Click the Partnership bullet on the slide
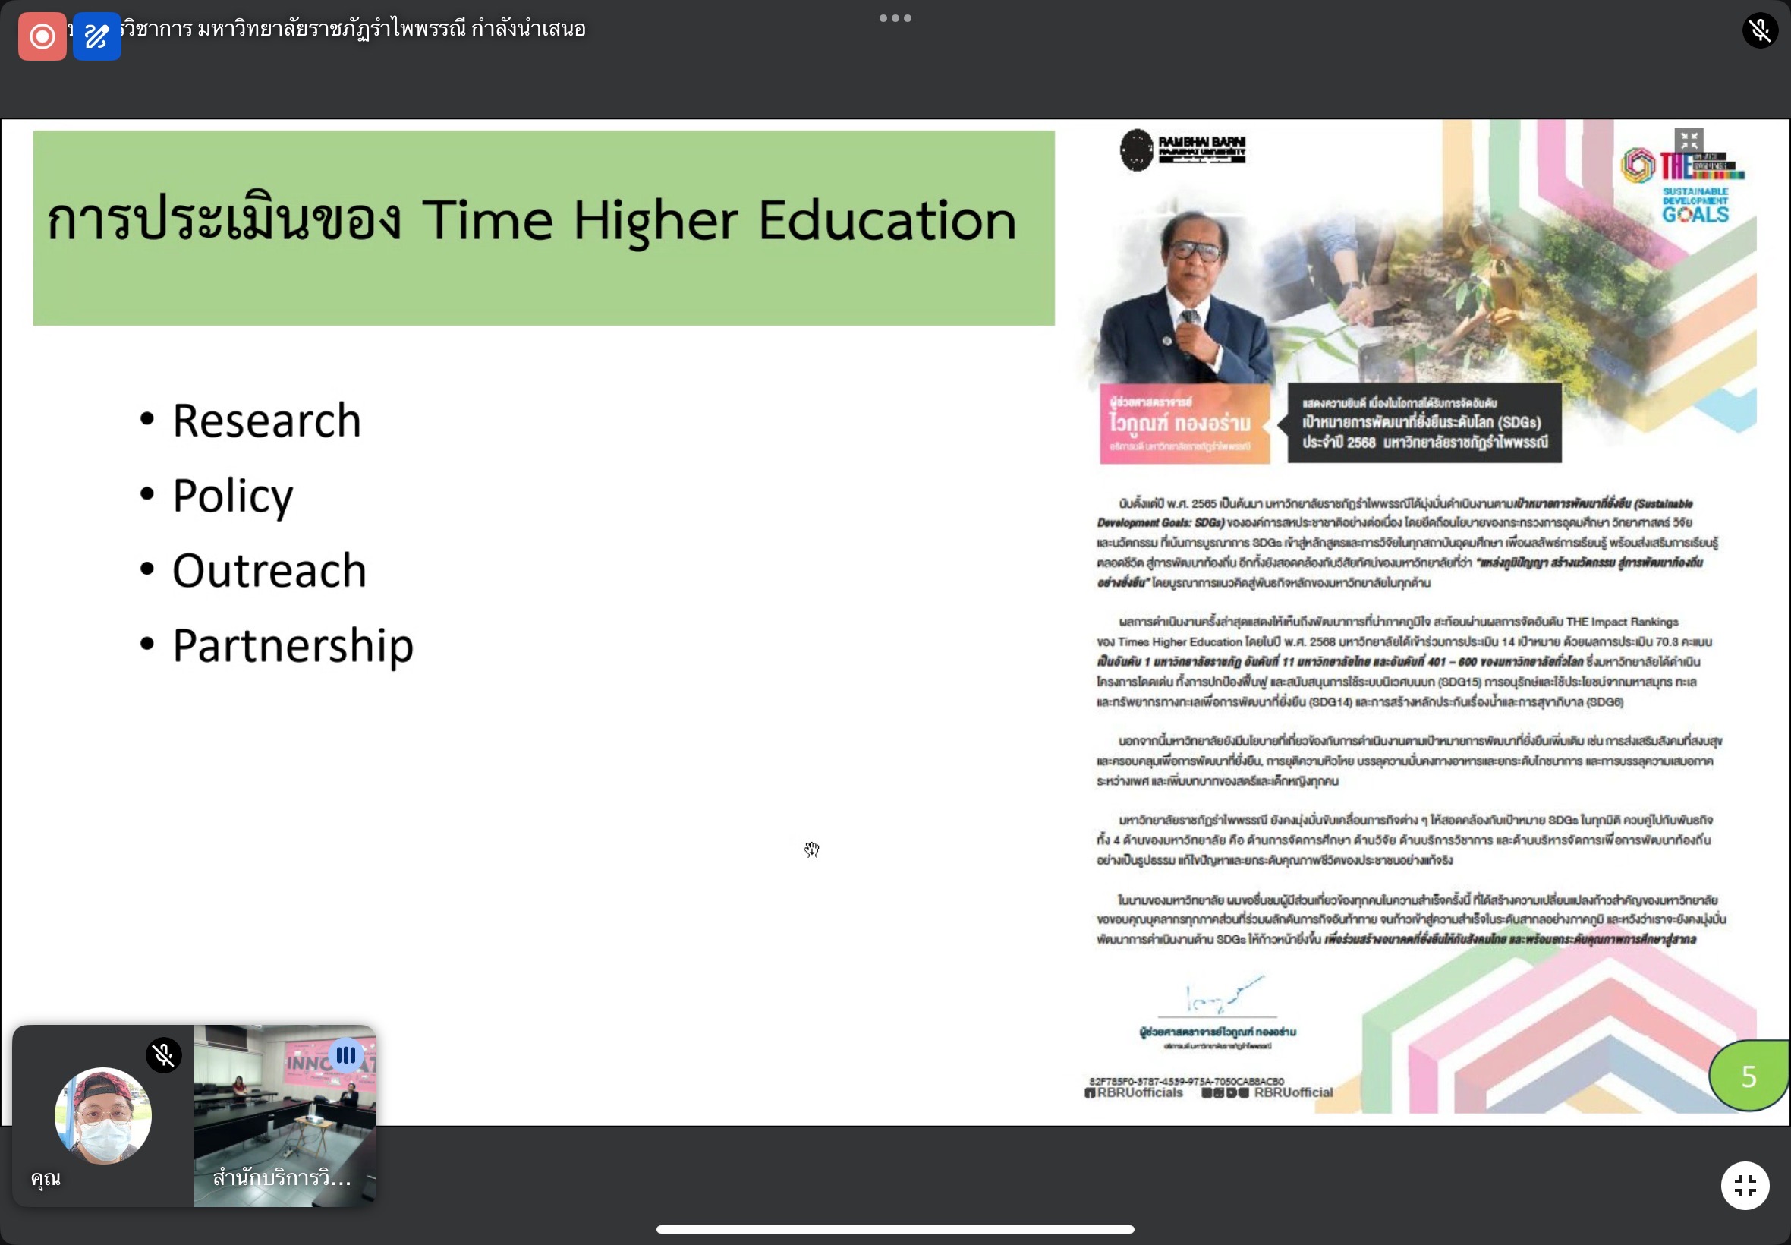Screen dimensions: 1791x1245 (x=292, y=645)
